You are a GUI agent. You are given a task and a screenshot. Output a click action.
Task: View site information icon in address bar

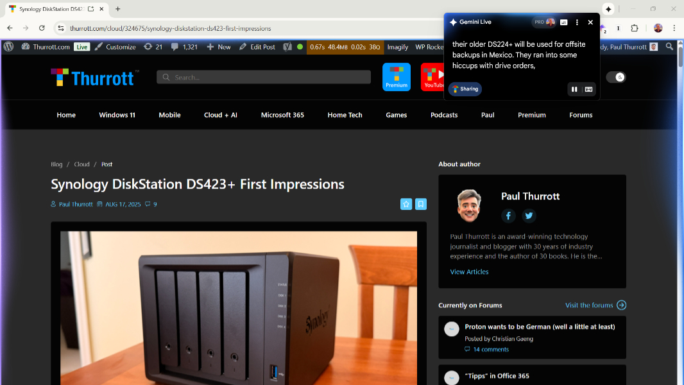(60, 28)
